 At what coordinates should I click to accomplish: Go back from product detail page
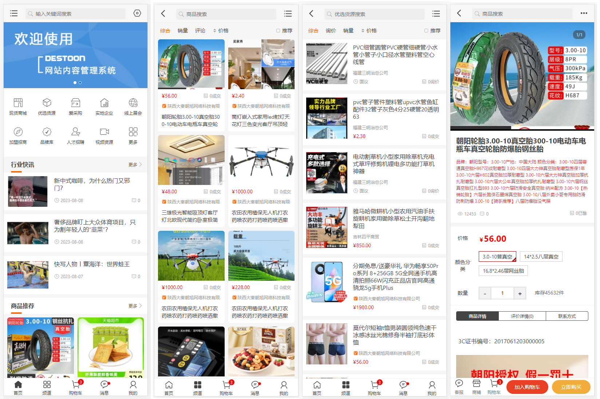tap(459, 13)
